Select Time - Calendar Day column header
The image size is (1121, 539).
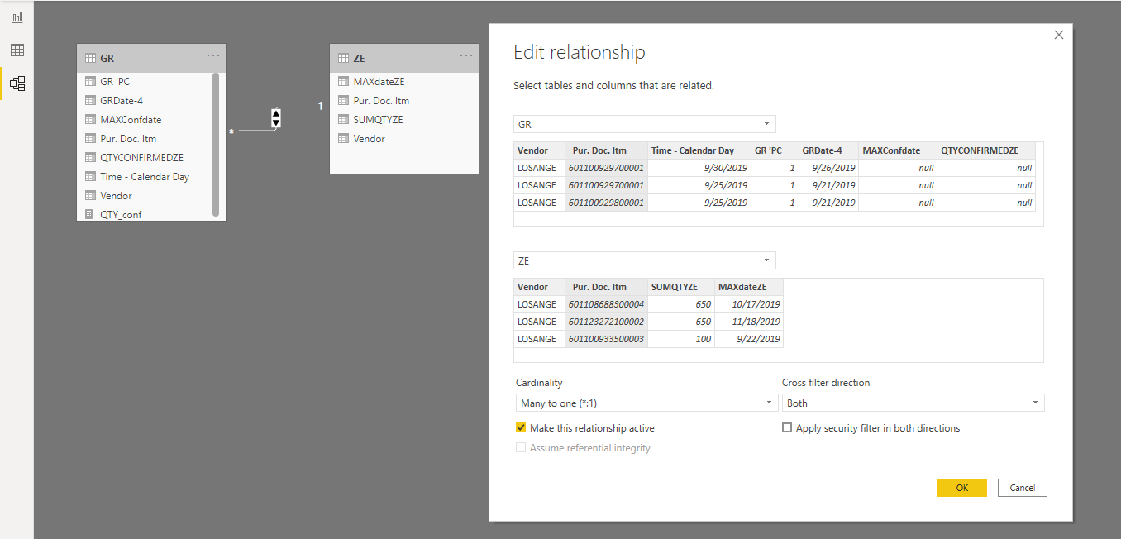699,150
